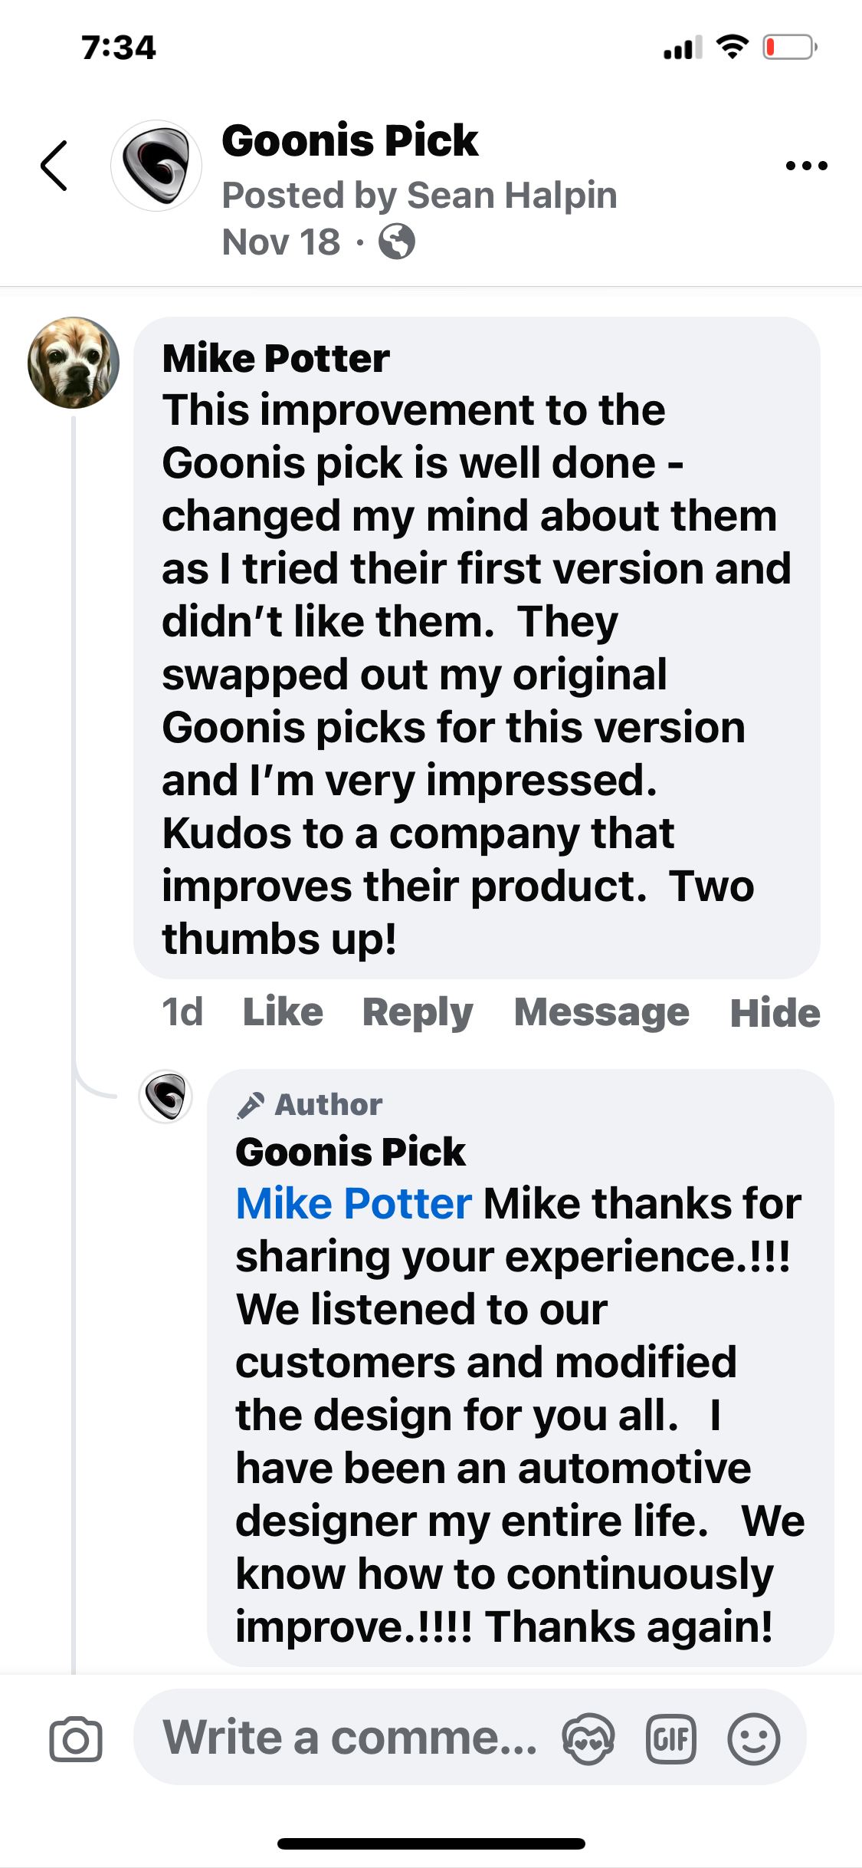Open the avatar sticker picker icon
Image resolution: width=862 pixels, height=1868 pixels.
click(588, 1738)
